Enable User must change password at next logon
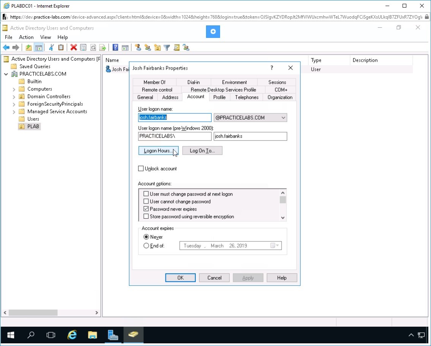The image size is (431, 346). 146,194
